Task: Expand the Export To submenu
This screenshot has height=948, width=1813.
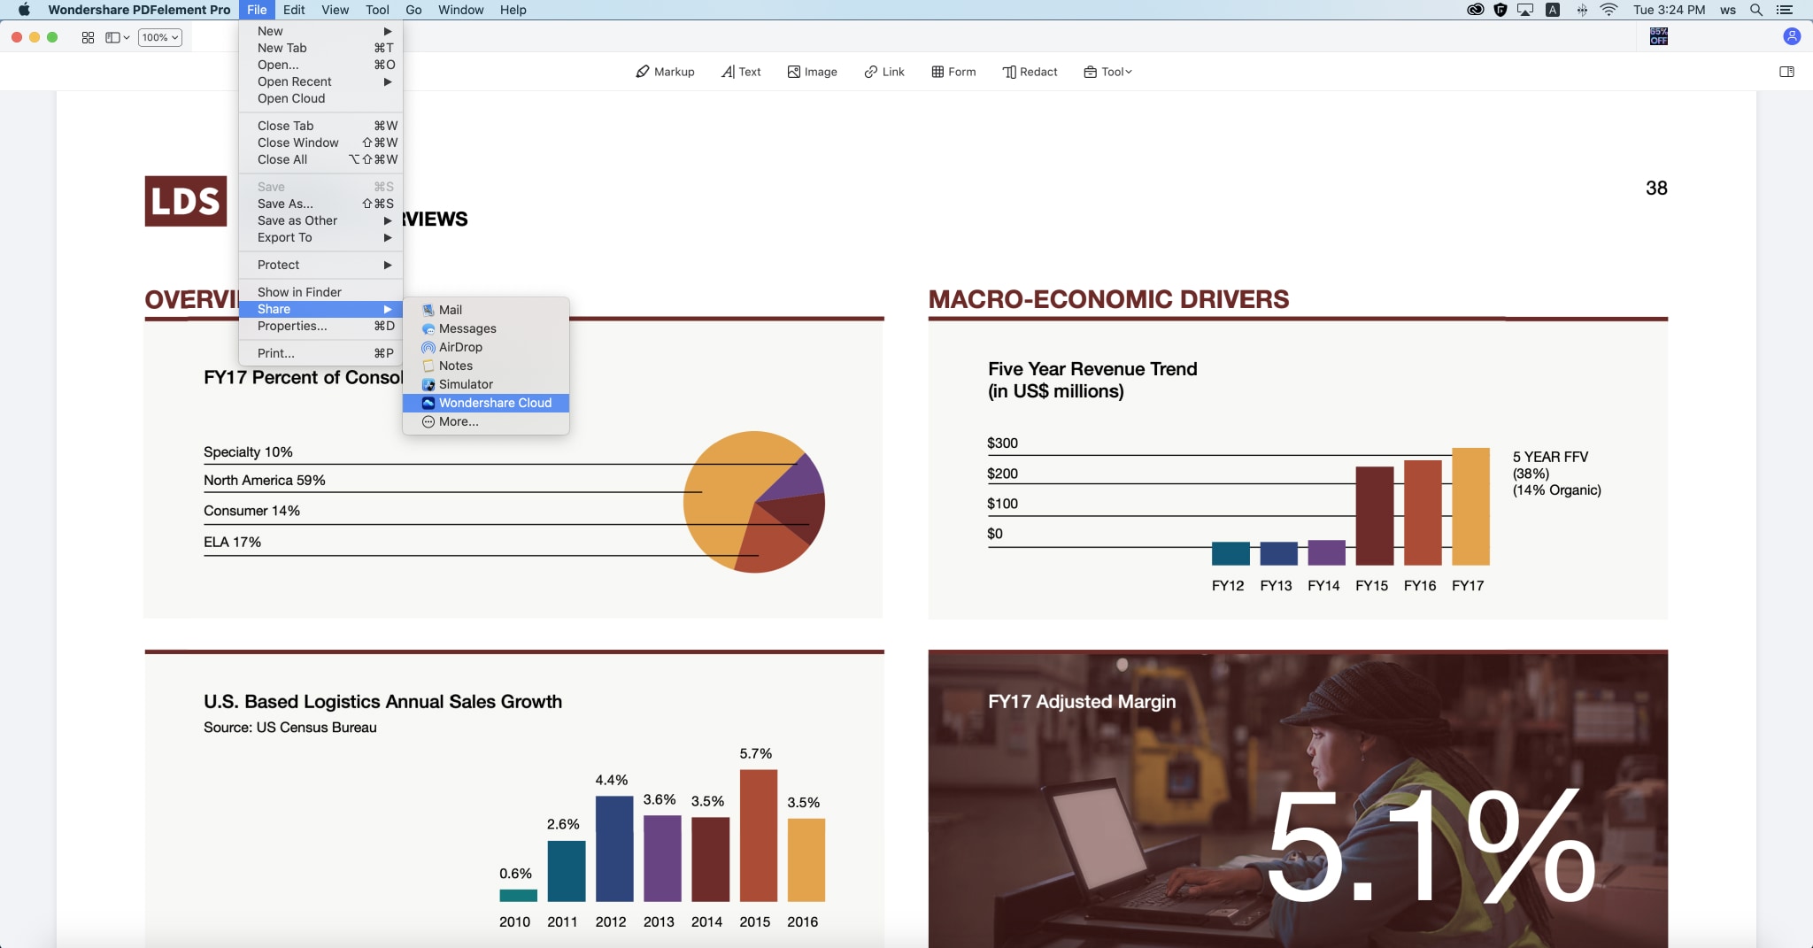Action: pos(320,237)
